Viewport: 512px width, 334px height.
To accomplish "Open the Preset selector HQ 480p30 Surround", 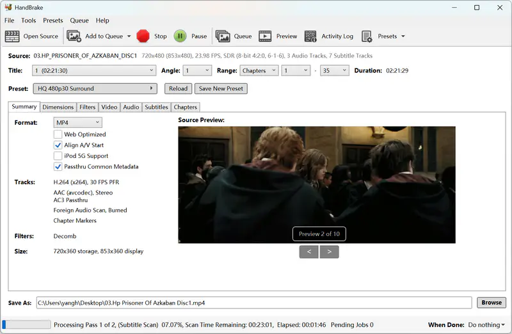I will click(x=95, y=88).
